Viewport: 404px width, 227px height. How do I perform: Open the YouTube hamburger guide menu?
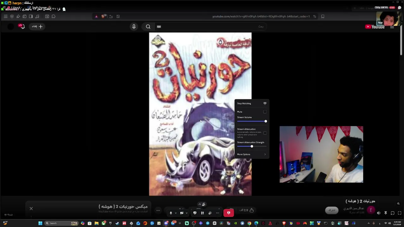392,27
